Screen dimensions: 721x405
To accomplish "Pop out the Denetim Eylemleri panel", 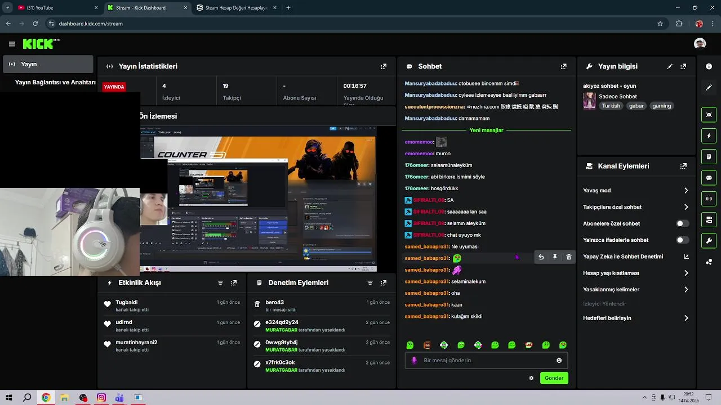I will pyautogui.click(x=384, y=283).
